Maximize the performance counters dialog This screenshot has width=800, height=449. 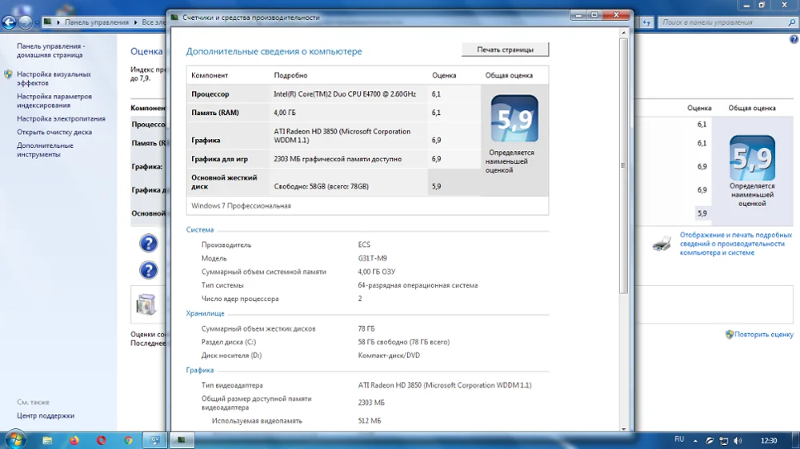594,15
